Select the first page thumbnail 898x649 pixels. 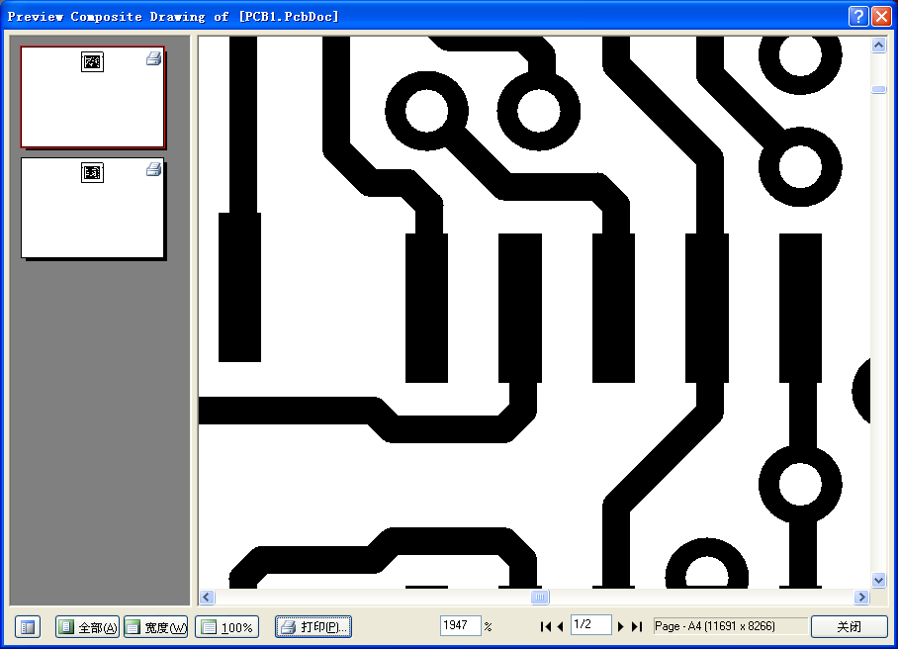(93, 97)
